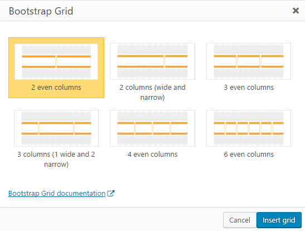Viewport: 305px width, 231px height.
Task: Choose the 4 even columns grid thumbnail
Action: pos(152,128)
